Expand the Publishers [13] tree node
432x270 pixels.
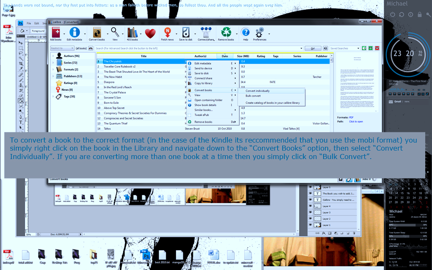[53, 76]
